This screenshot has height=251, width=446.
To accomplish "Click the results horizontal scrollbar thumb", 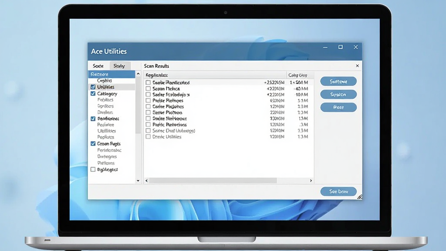I will click(x=213, y=181).
